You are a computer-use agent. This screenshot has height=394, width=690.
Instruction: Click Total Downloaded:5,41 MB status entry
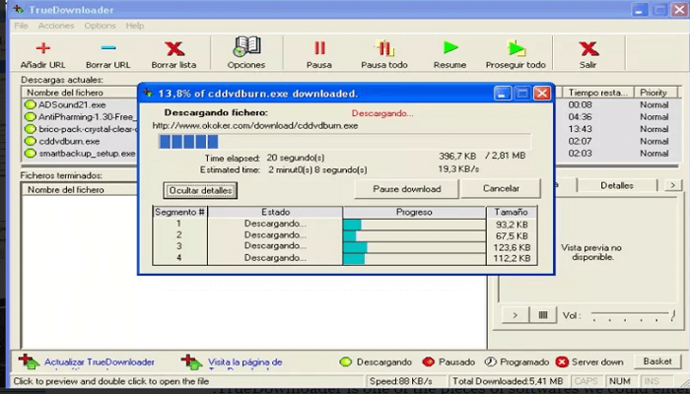(x=508, y=381)
